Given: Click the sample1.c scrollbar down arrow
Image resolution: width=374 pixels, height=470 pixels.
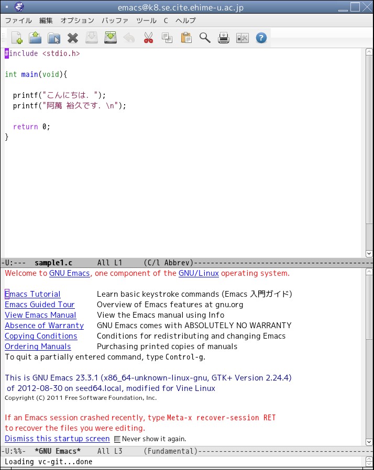Looking at the screenshot, I should (369, 254).
